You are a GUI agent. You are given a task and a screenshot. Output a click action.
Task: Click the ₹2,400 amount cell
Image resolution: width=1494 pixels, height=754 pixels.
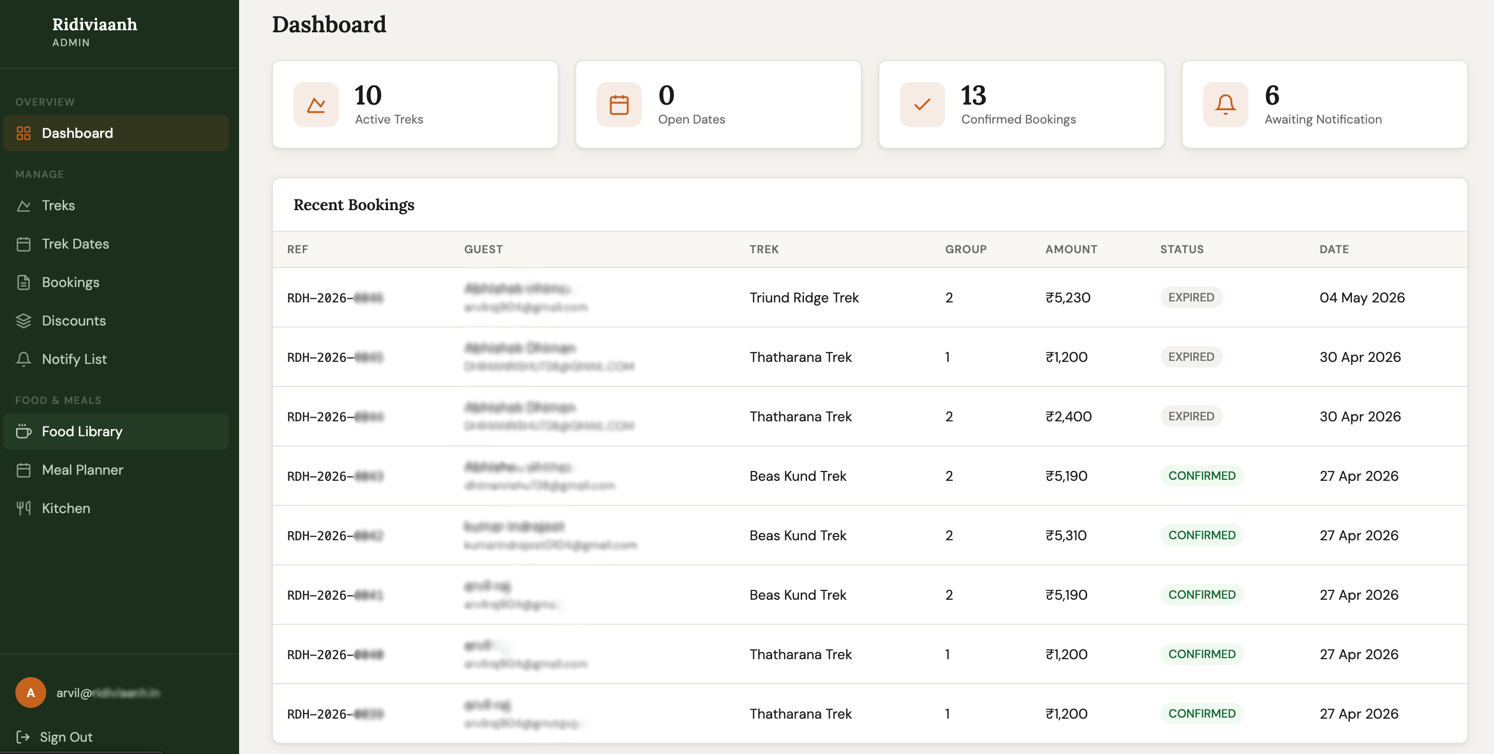click(1068, 416)
